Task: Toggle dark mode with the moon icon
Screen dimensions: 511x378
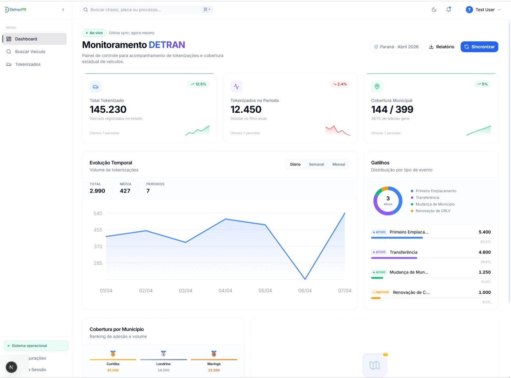Action: tap(434, 10)
